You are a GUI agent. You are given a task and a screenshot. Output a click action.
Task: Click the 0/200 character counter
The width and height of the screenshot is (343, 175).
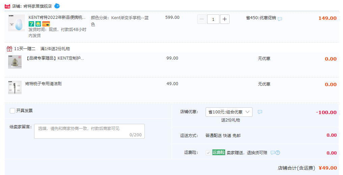point(135,135)
